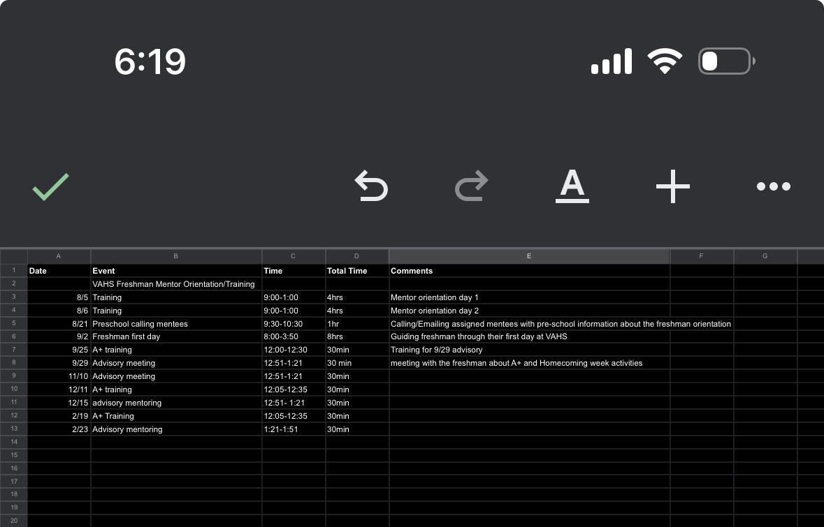Click the 12:51- 1:21 time cell
This screenshot has height=527, width=824.
(294, 403)
